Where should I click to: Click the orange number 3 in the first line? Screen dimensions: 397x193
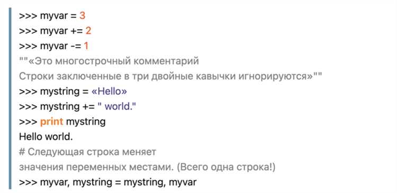point(82,16)
